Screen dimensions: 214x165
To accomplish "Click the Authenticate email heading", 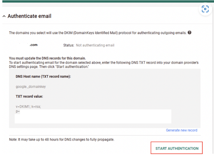I will click(x=29, y=16).
